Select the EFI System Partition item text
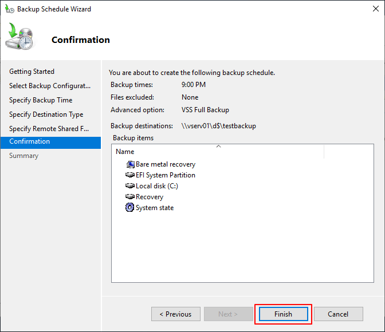 point(166,175)
